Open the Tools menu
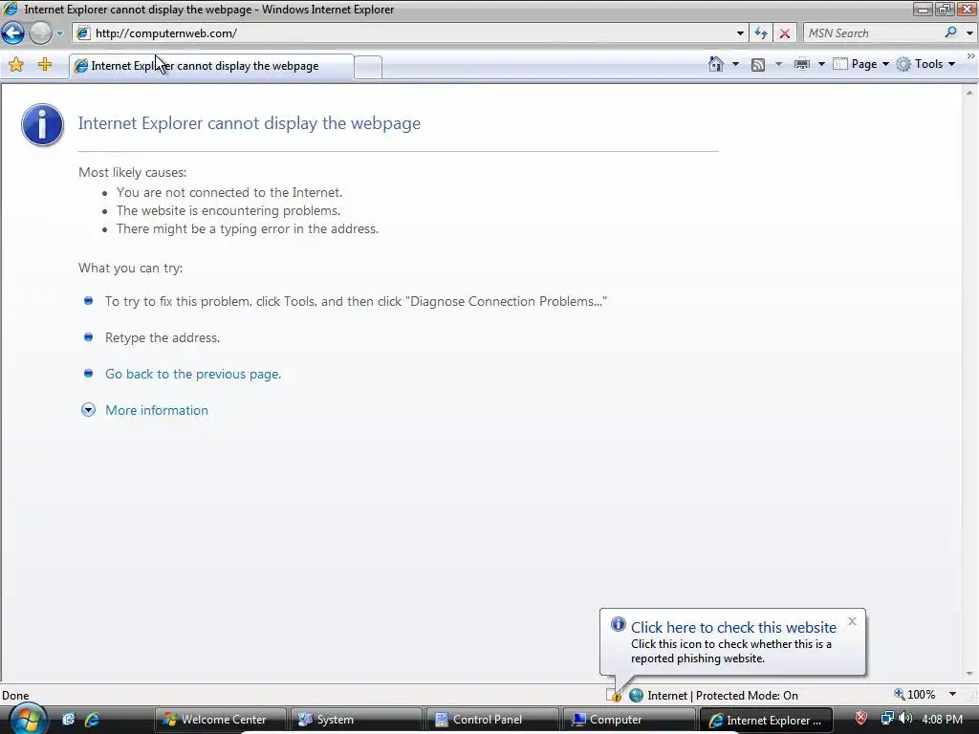Image resolution: width=979 pixels, height=734 pixels. (925, 64)
